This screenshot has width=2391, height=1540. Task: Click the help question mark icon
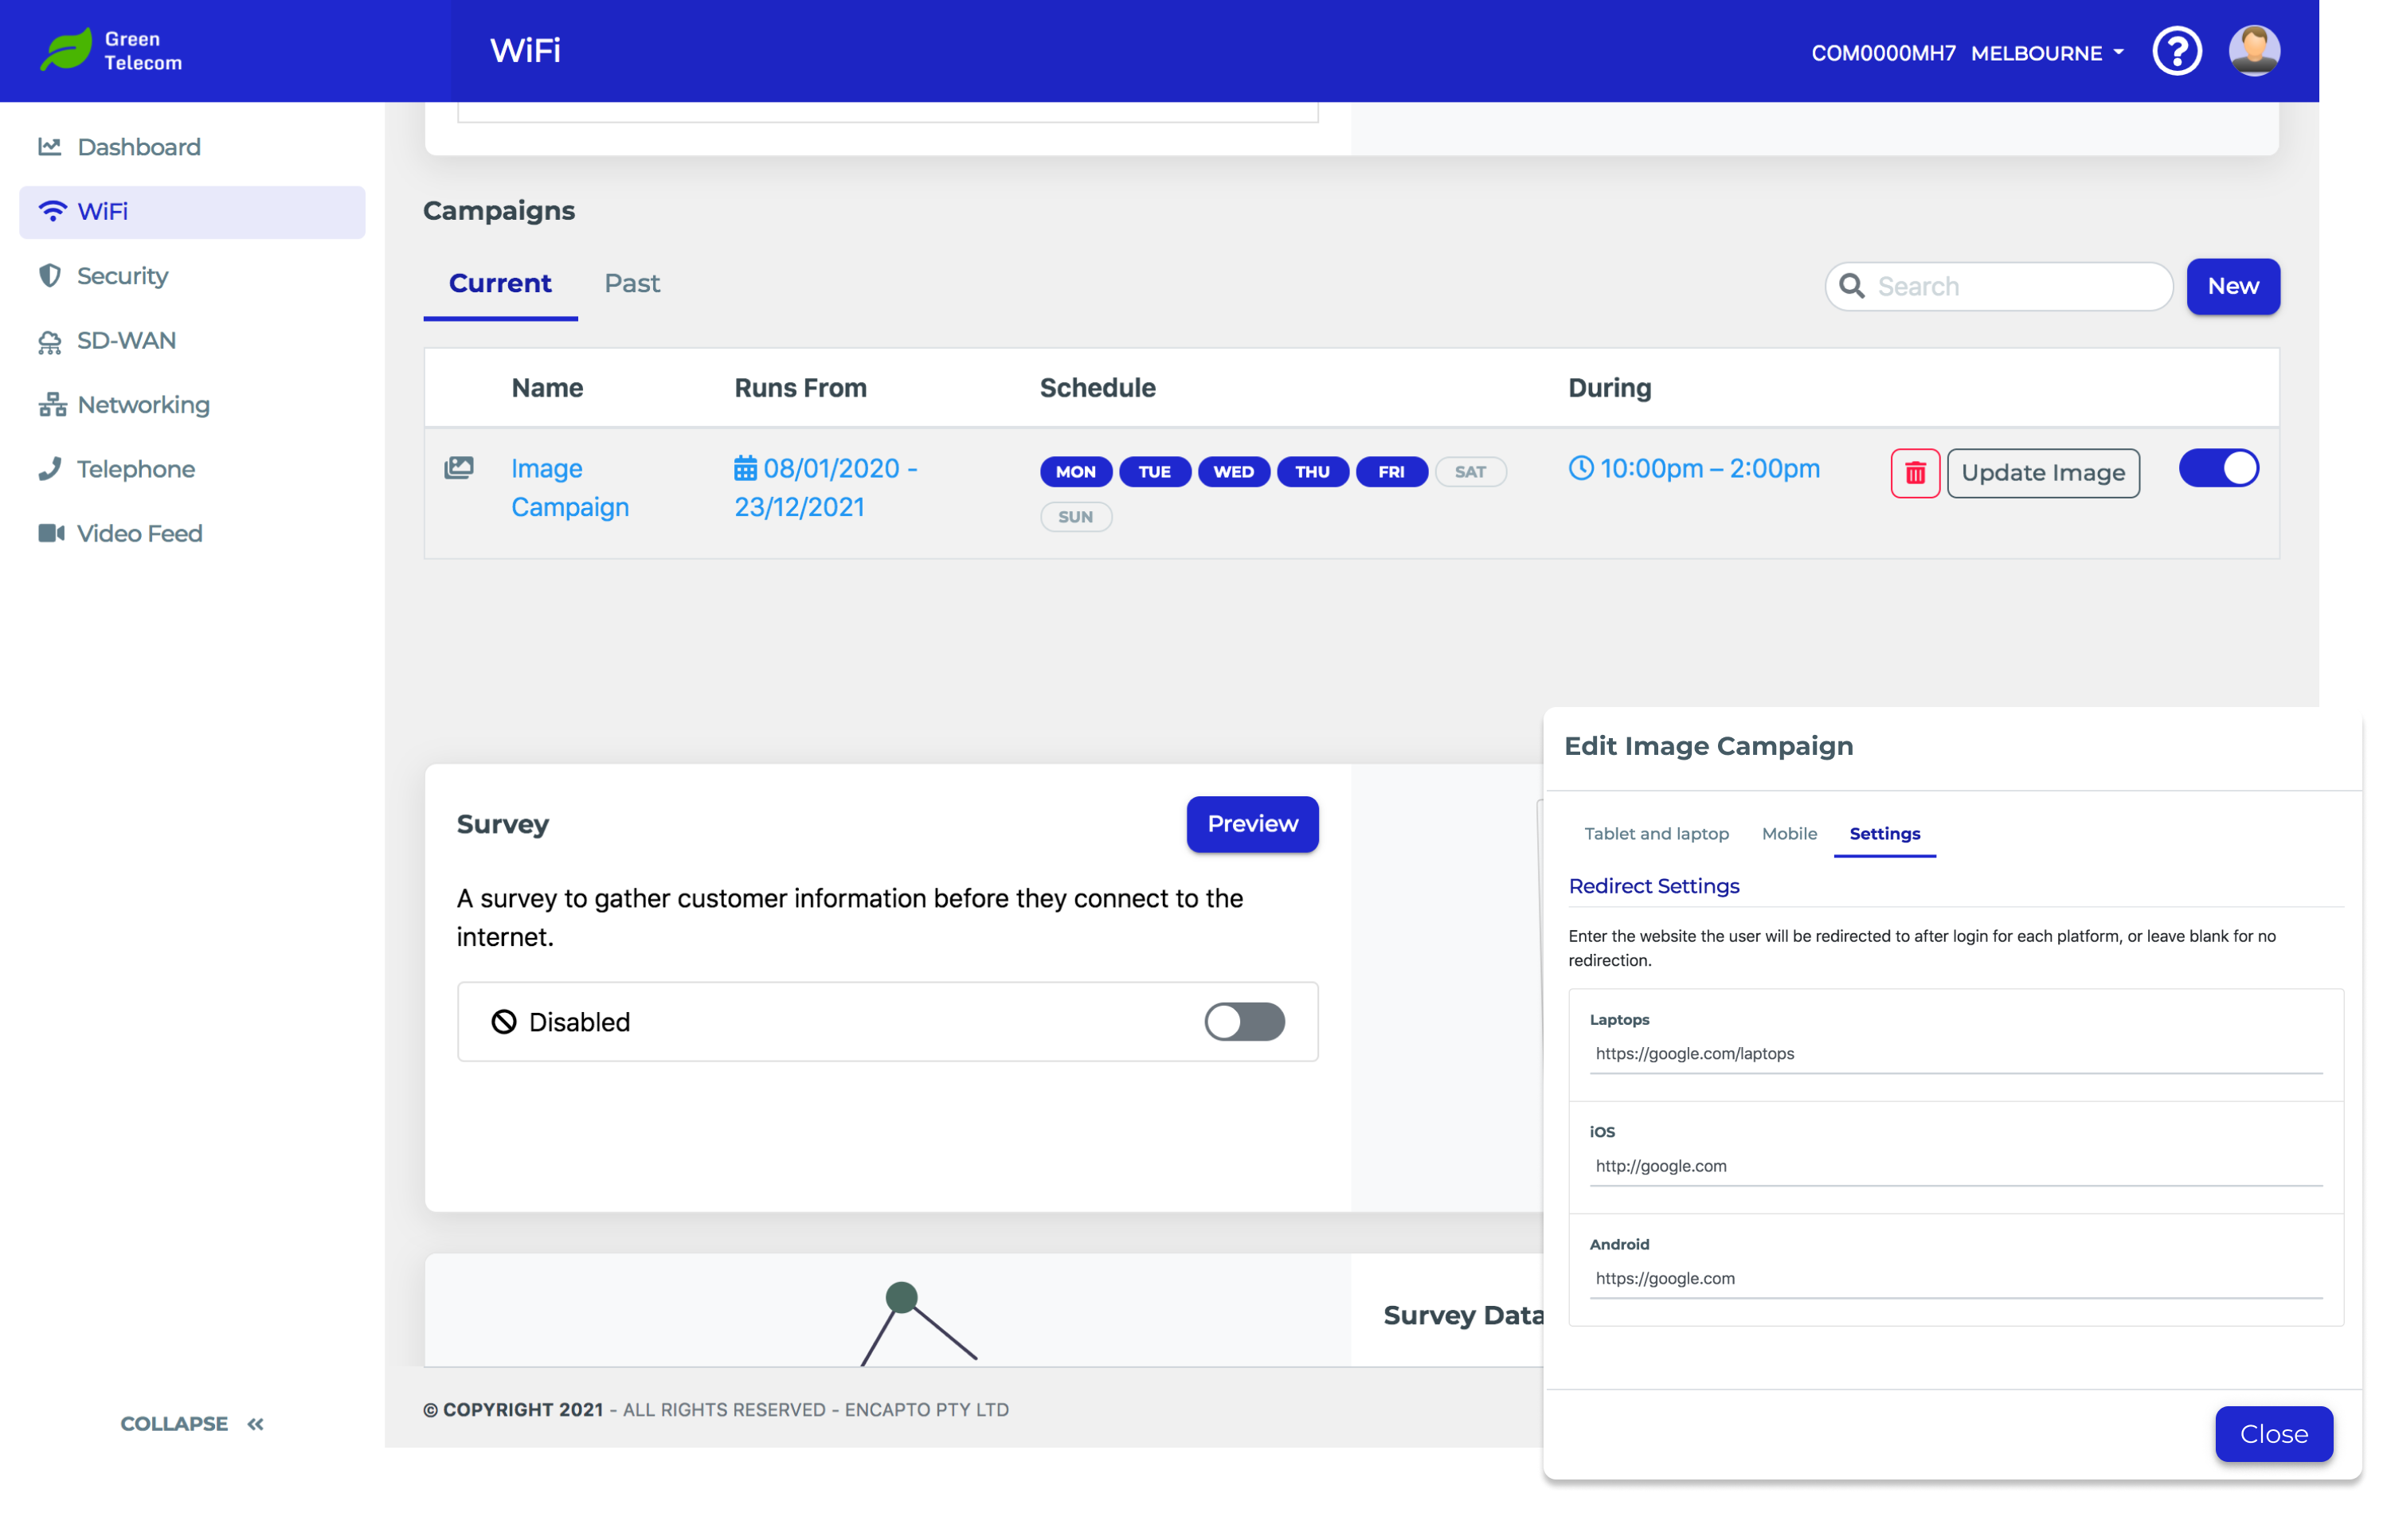(x=2176, y=51)
